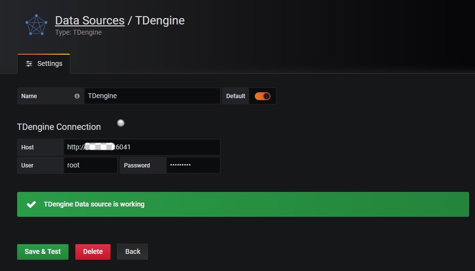Image resolution: width=475 pixels, height=271 pixels.
Task: Click the red Delete button
Action: tap(93, 251)
